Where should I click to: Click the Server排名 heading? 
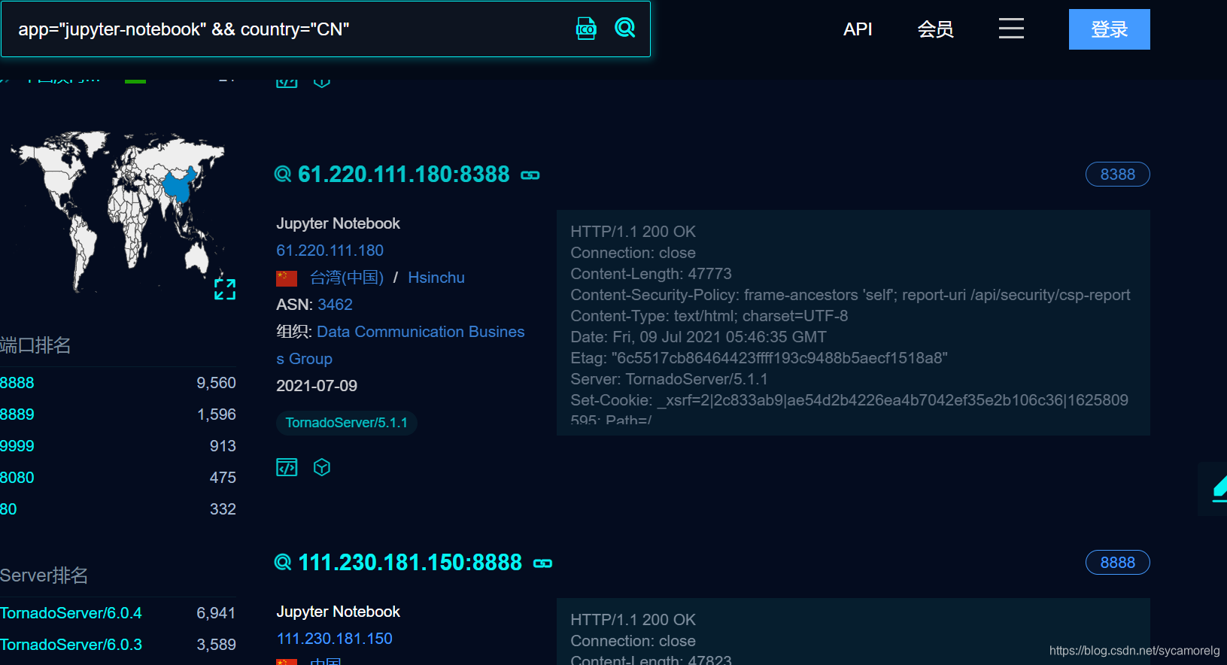[x=44, y=575]
